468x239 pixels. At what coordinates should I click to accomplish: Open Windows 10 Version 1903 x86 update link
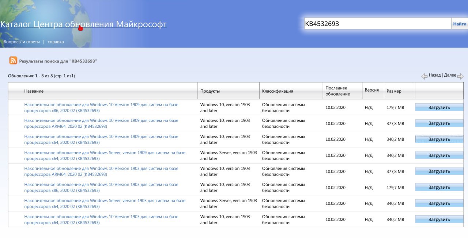tap(101, 188)
